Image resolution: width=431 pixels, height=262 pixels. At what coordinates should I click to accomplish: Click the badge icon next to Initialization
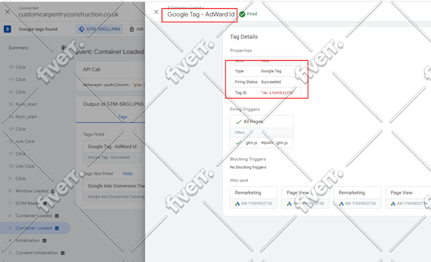[44, 240]
